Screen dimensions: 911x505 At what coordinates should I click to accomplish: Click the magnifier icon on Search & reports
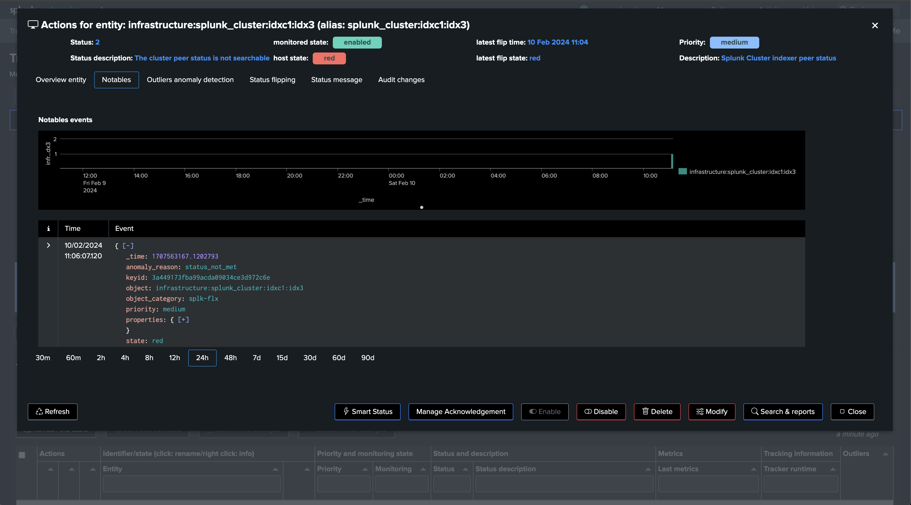(755, 411)
